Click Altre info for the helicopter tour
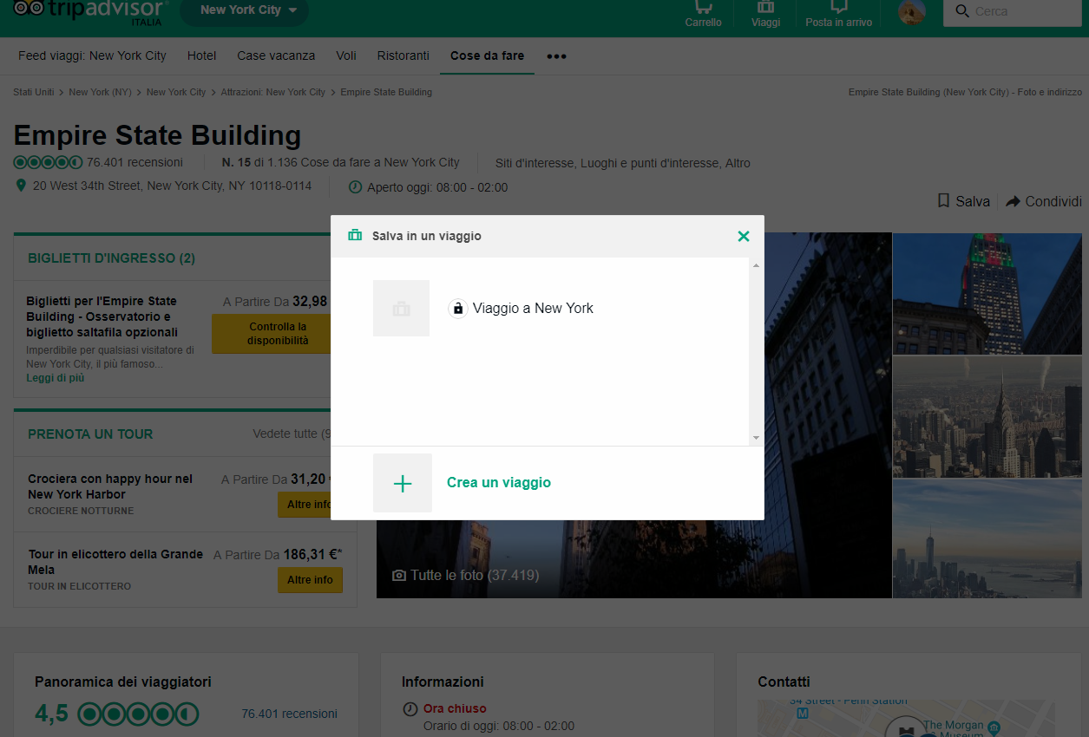1089x737 pixels. [x=310, y=580]
